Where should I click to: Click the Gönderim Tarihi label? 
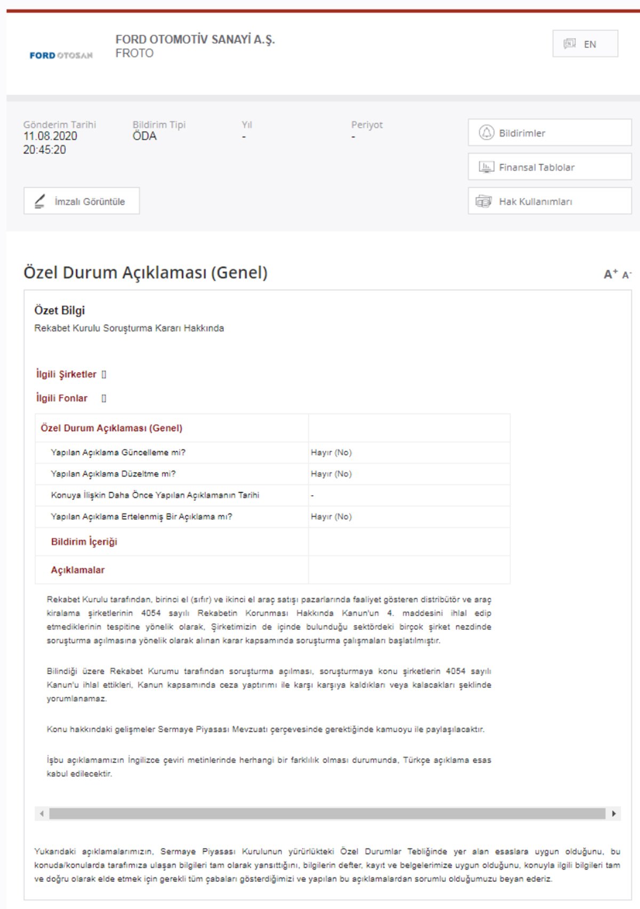pyautogui.click(x=60, y=125)
